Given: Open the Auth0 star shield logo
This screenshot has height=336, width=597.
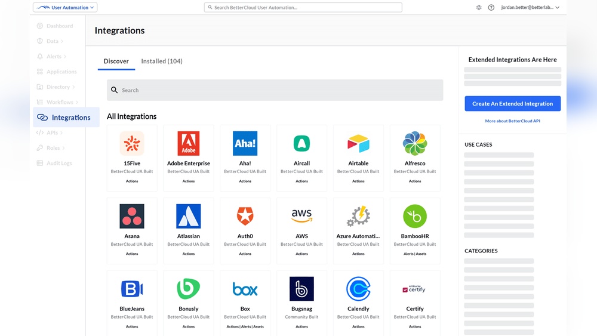Looking at the screenshot, I should click(x=245, y=216).
